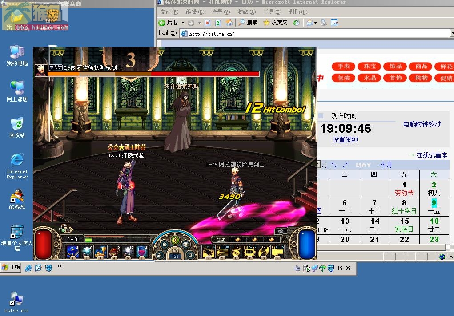This screenshot has width=454, height=316.
Task: Open the back history dropdown arrow
Action: [x=183, y=23]
